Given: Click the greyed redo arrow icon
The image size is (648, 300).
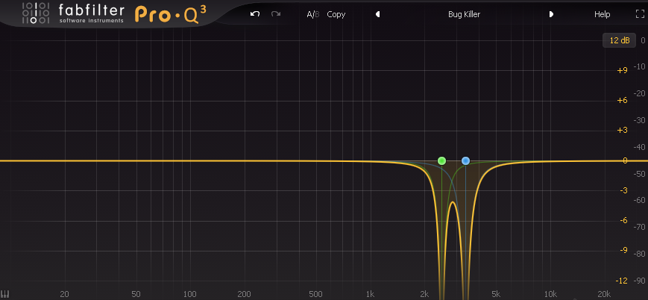Looking at the screenshot, I should point(276,14).
